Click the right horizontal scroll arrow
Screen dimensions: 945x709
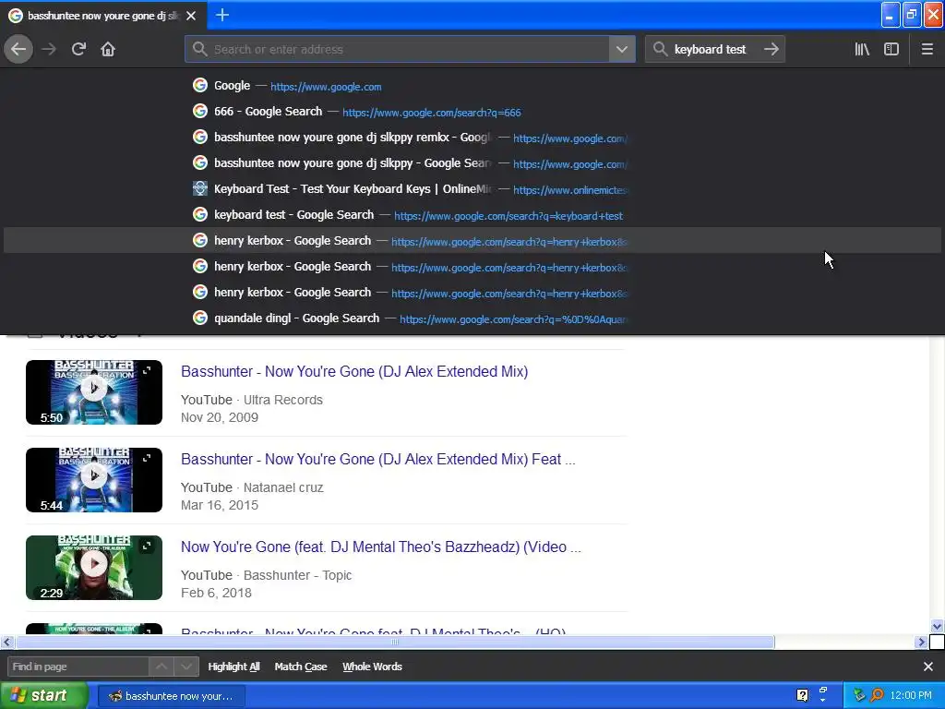[921, 643]
